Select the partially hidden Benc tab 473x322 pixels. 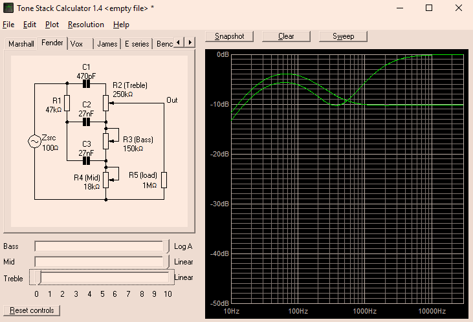(164, 44)
